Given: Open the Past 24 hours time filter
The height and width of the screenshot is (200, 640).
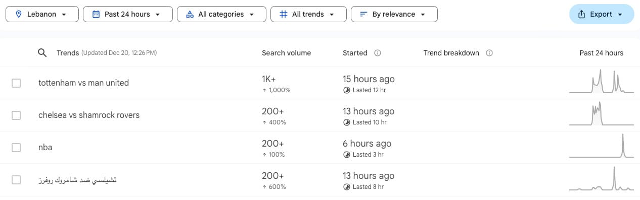Looking at the screenshot, I should [x=127, y=14].
